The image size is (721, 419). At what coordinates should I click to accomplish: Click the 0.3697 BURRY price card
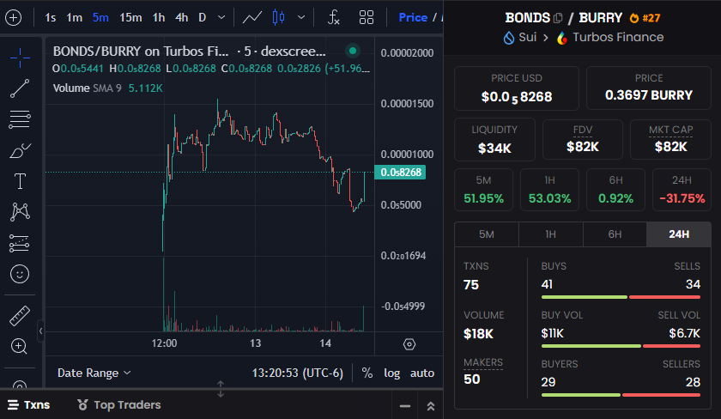point(649,88)
